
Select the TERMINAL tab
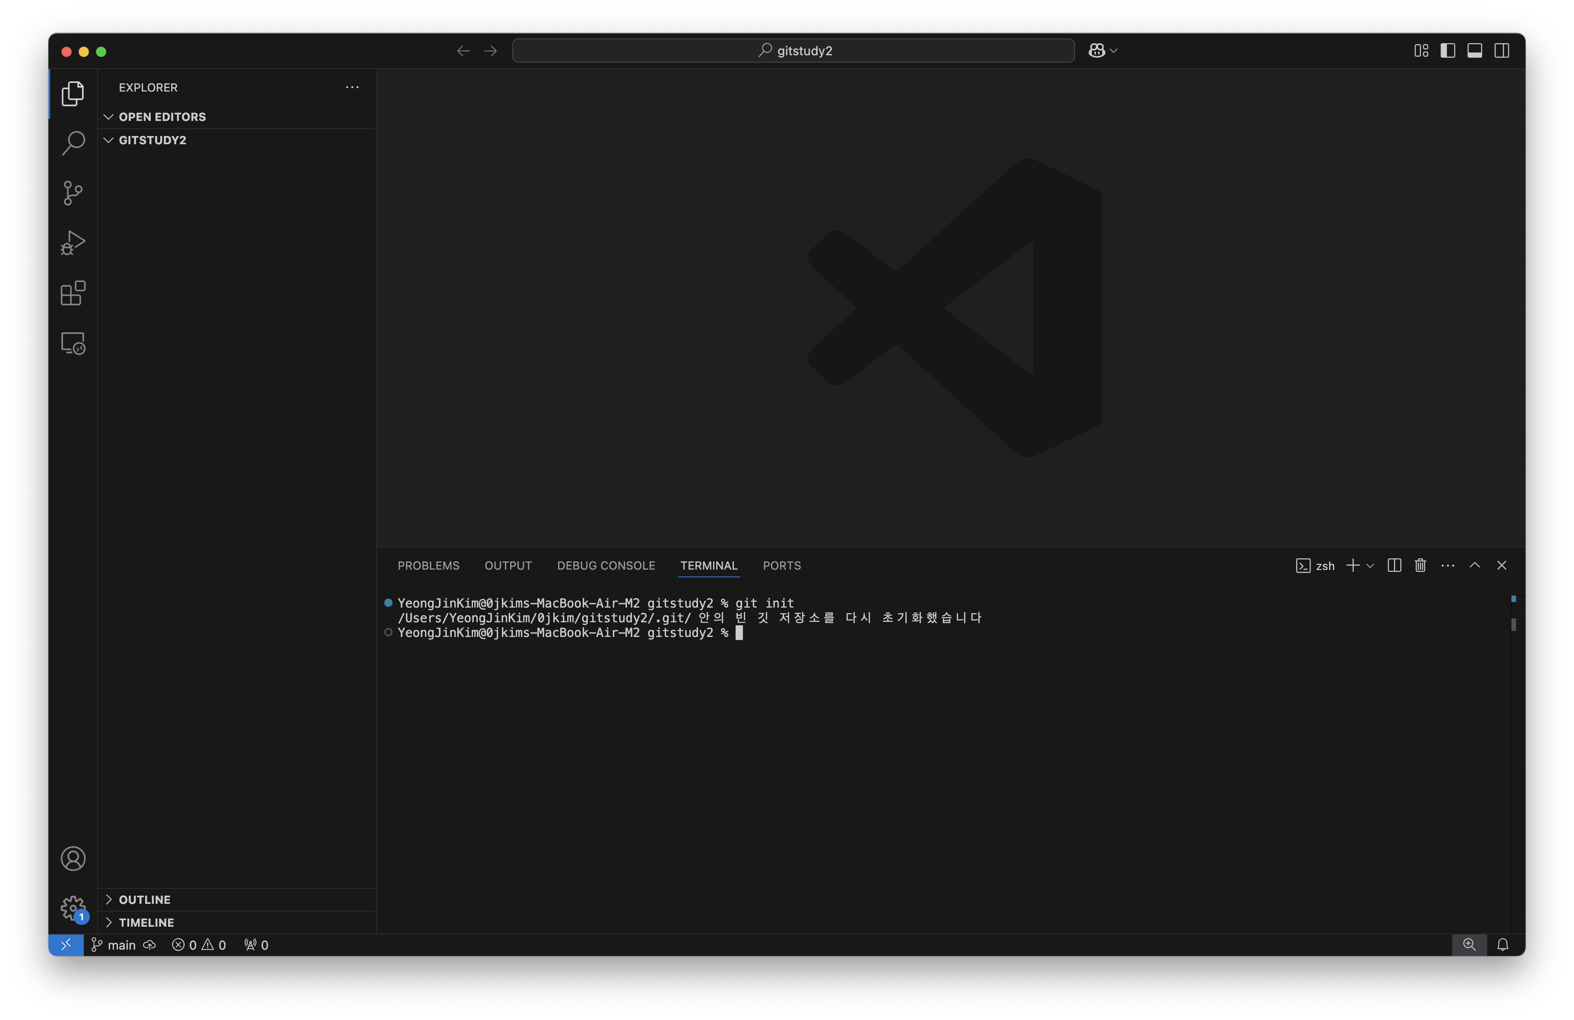pyautogui.click(x=708, y=566)
